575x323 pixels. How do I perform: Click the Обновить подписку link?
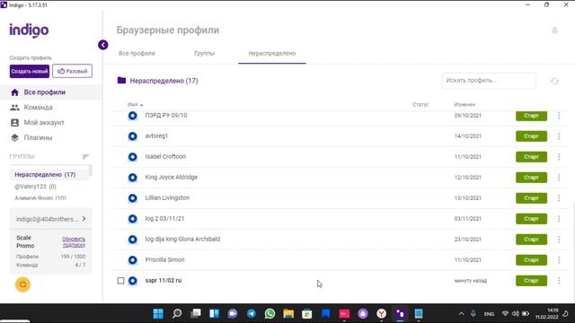click(74, 241)
